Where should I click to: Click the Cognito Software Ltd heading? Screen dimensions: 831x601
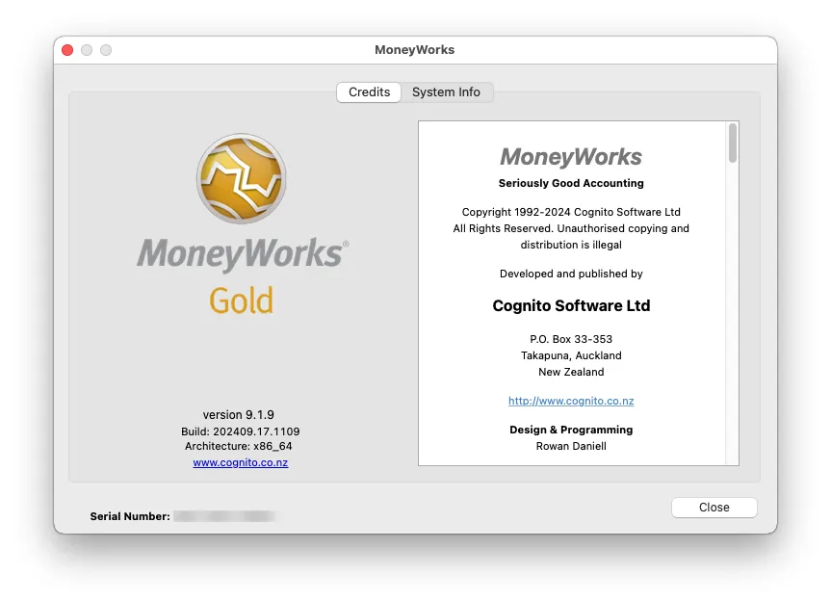click(571, 306)
